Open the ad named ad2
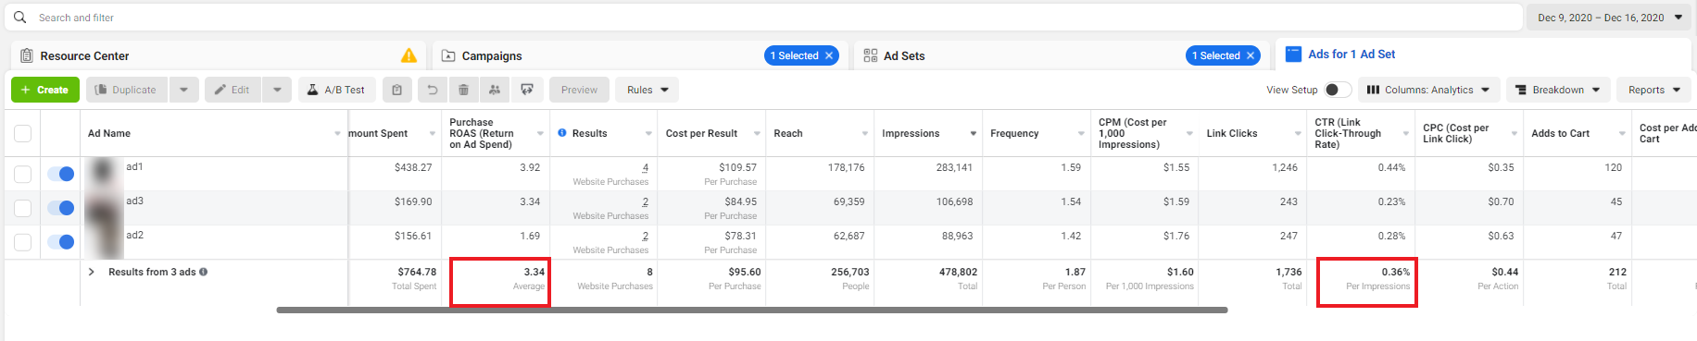1697x341 pixels. pos(134,235)
